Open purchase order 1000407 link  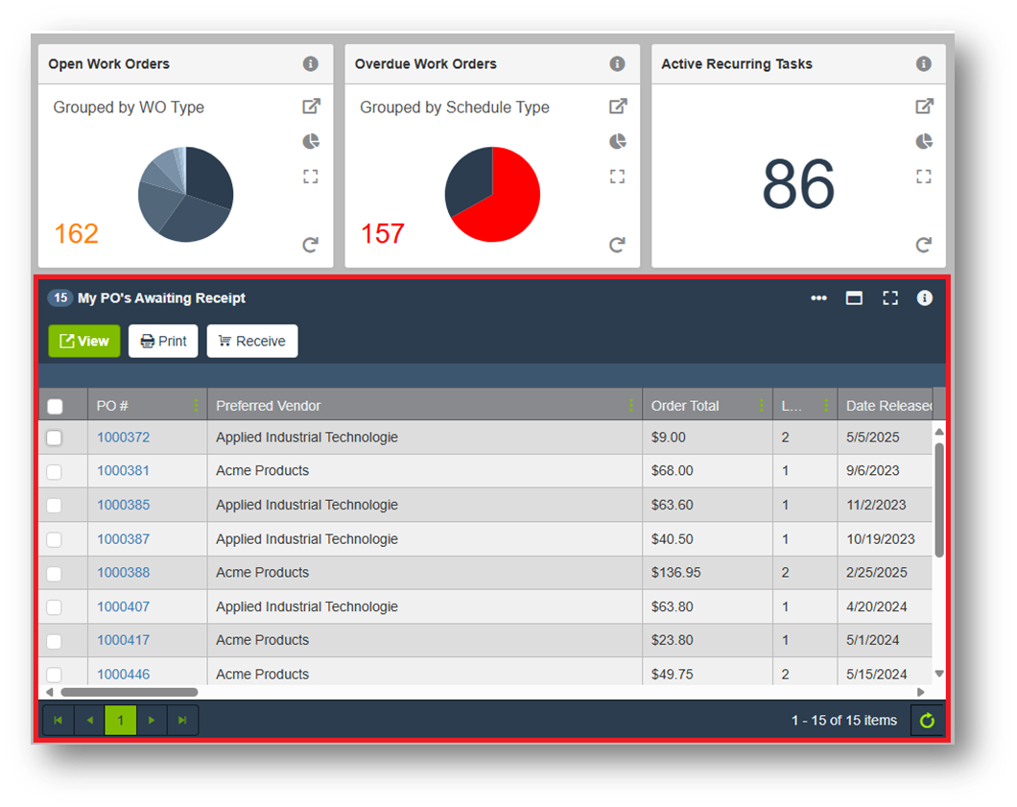tap(123, 606)
